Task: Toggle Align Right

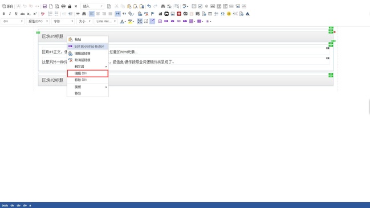Action: pos(104,14)
